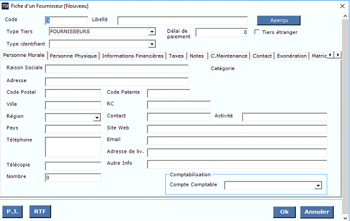The image size is (350, 221).
Task: Click the scrollbar up arrow
Action: pyautogui.click(x=345, y=16)
